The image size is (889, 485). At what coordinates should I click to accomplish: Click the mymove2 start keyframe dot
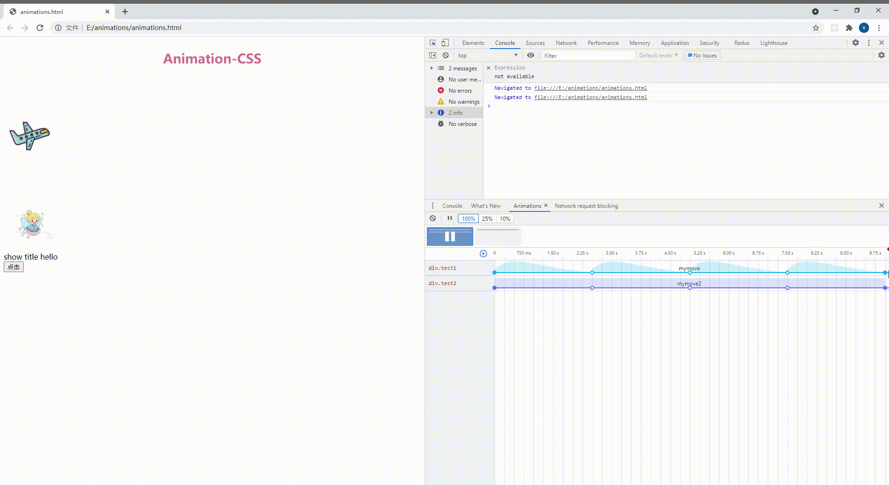pos(495,288)
